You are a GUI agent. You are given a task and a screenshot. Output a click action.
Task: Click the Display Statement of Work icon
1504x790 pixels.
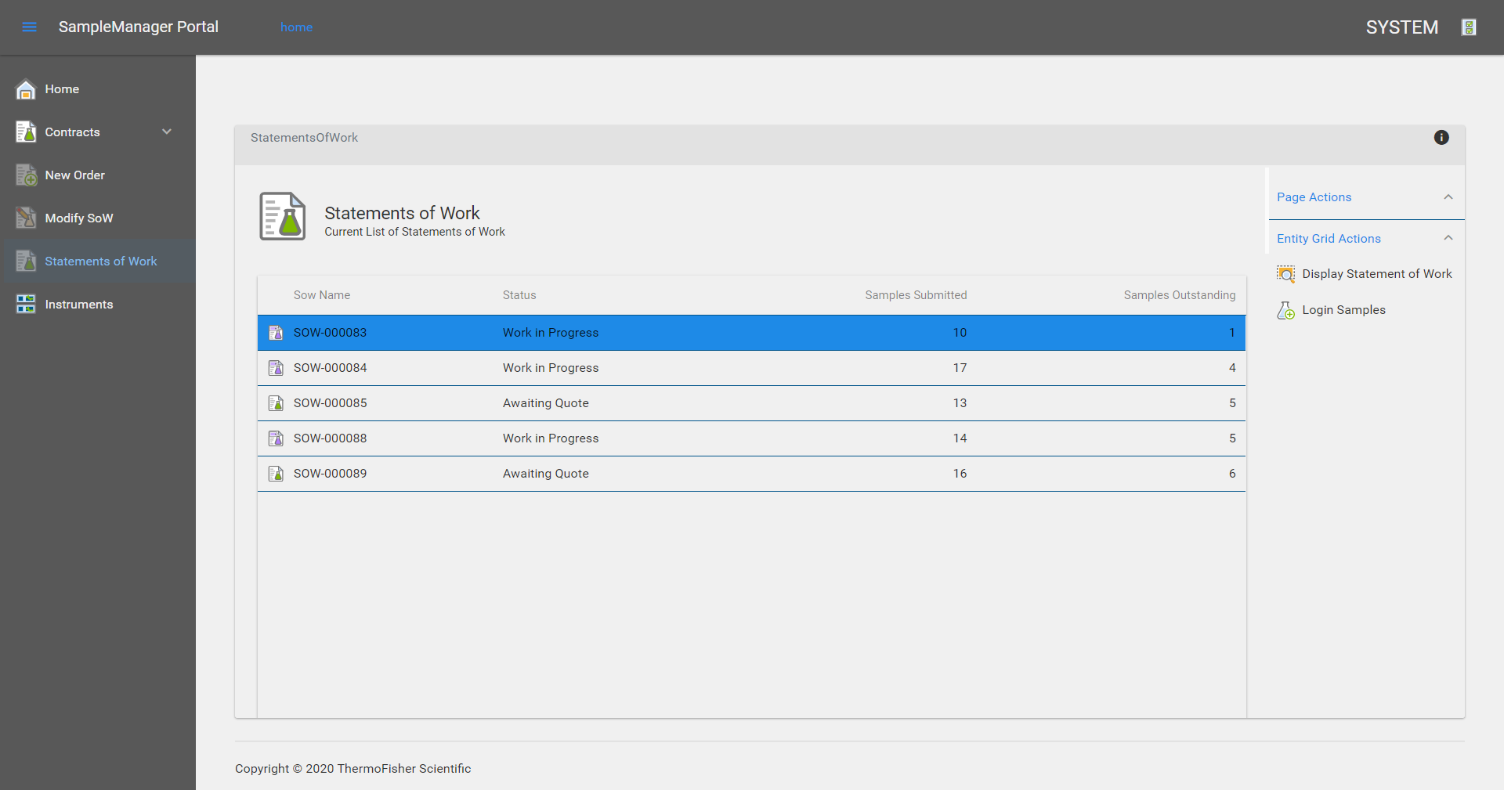click(x=1285, y=274)
